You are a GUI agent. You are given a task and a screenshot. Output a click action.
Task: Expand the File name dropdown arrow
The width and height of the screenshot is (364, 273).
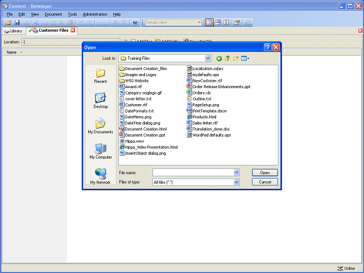pos(237,172)
